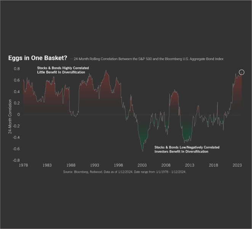Click the x-axis year 1983
The image size is (252, 229).
tap(47, 165)
